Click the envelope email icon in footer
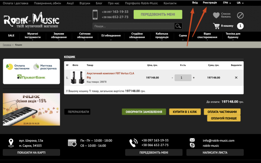 pyautogui.click(x=192, y=140)
